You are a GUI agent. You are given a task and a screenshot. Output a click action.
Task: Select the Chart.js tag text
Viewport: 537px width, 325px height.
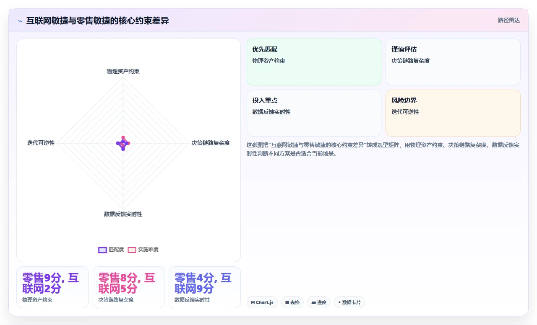tap(265, 302)
